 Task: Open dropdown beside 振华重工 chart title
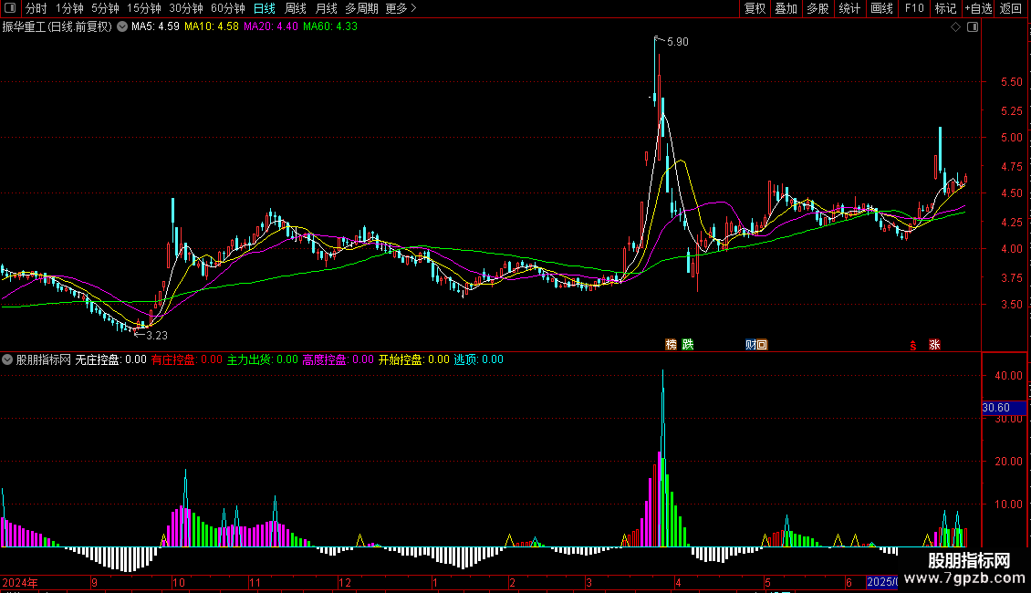pos(122,27)
